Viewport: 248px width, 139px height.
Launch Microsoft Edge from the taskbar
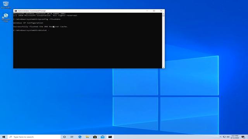tap(80, 137)
